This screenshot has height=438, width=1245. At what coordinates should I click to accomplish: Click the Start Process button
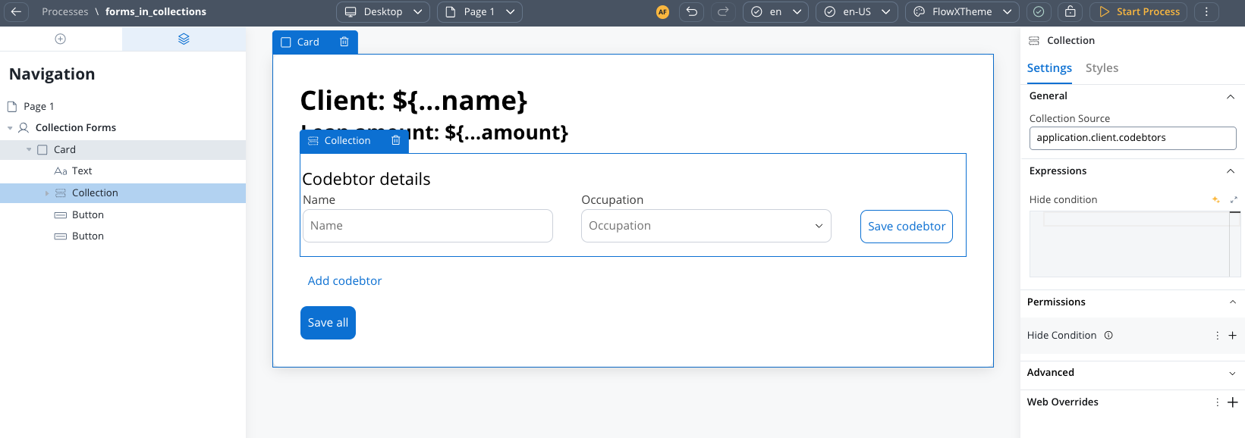pyautogui.click(x=1139, y=11)
